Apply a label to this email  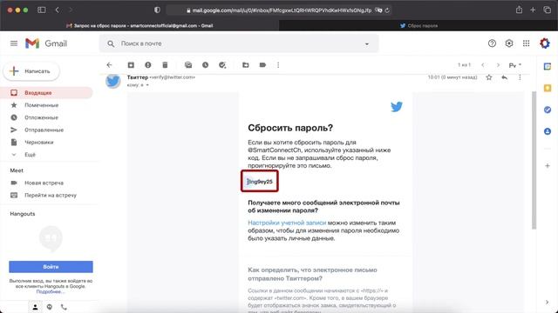coord(262,65)
